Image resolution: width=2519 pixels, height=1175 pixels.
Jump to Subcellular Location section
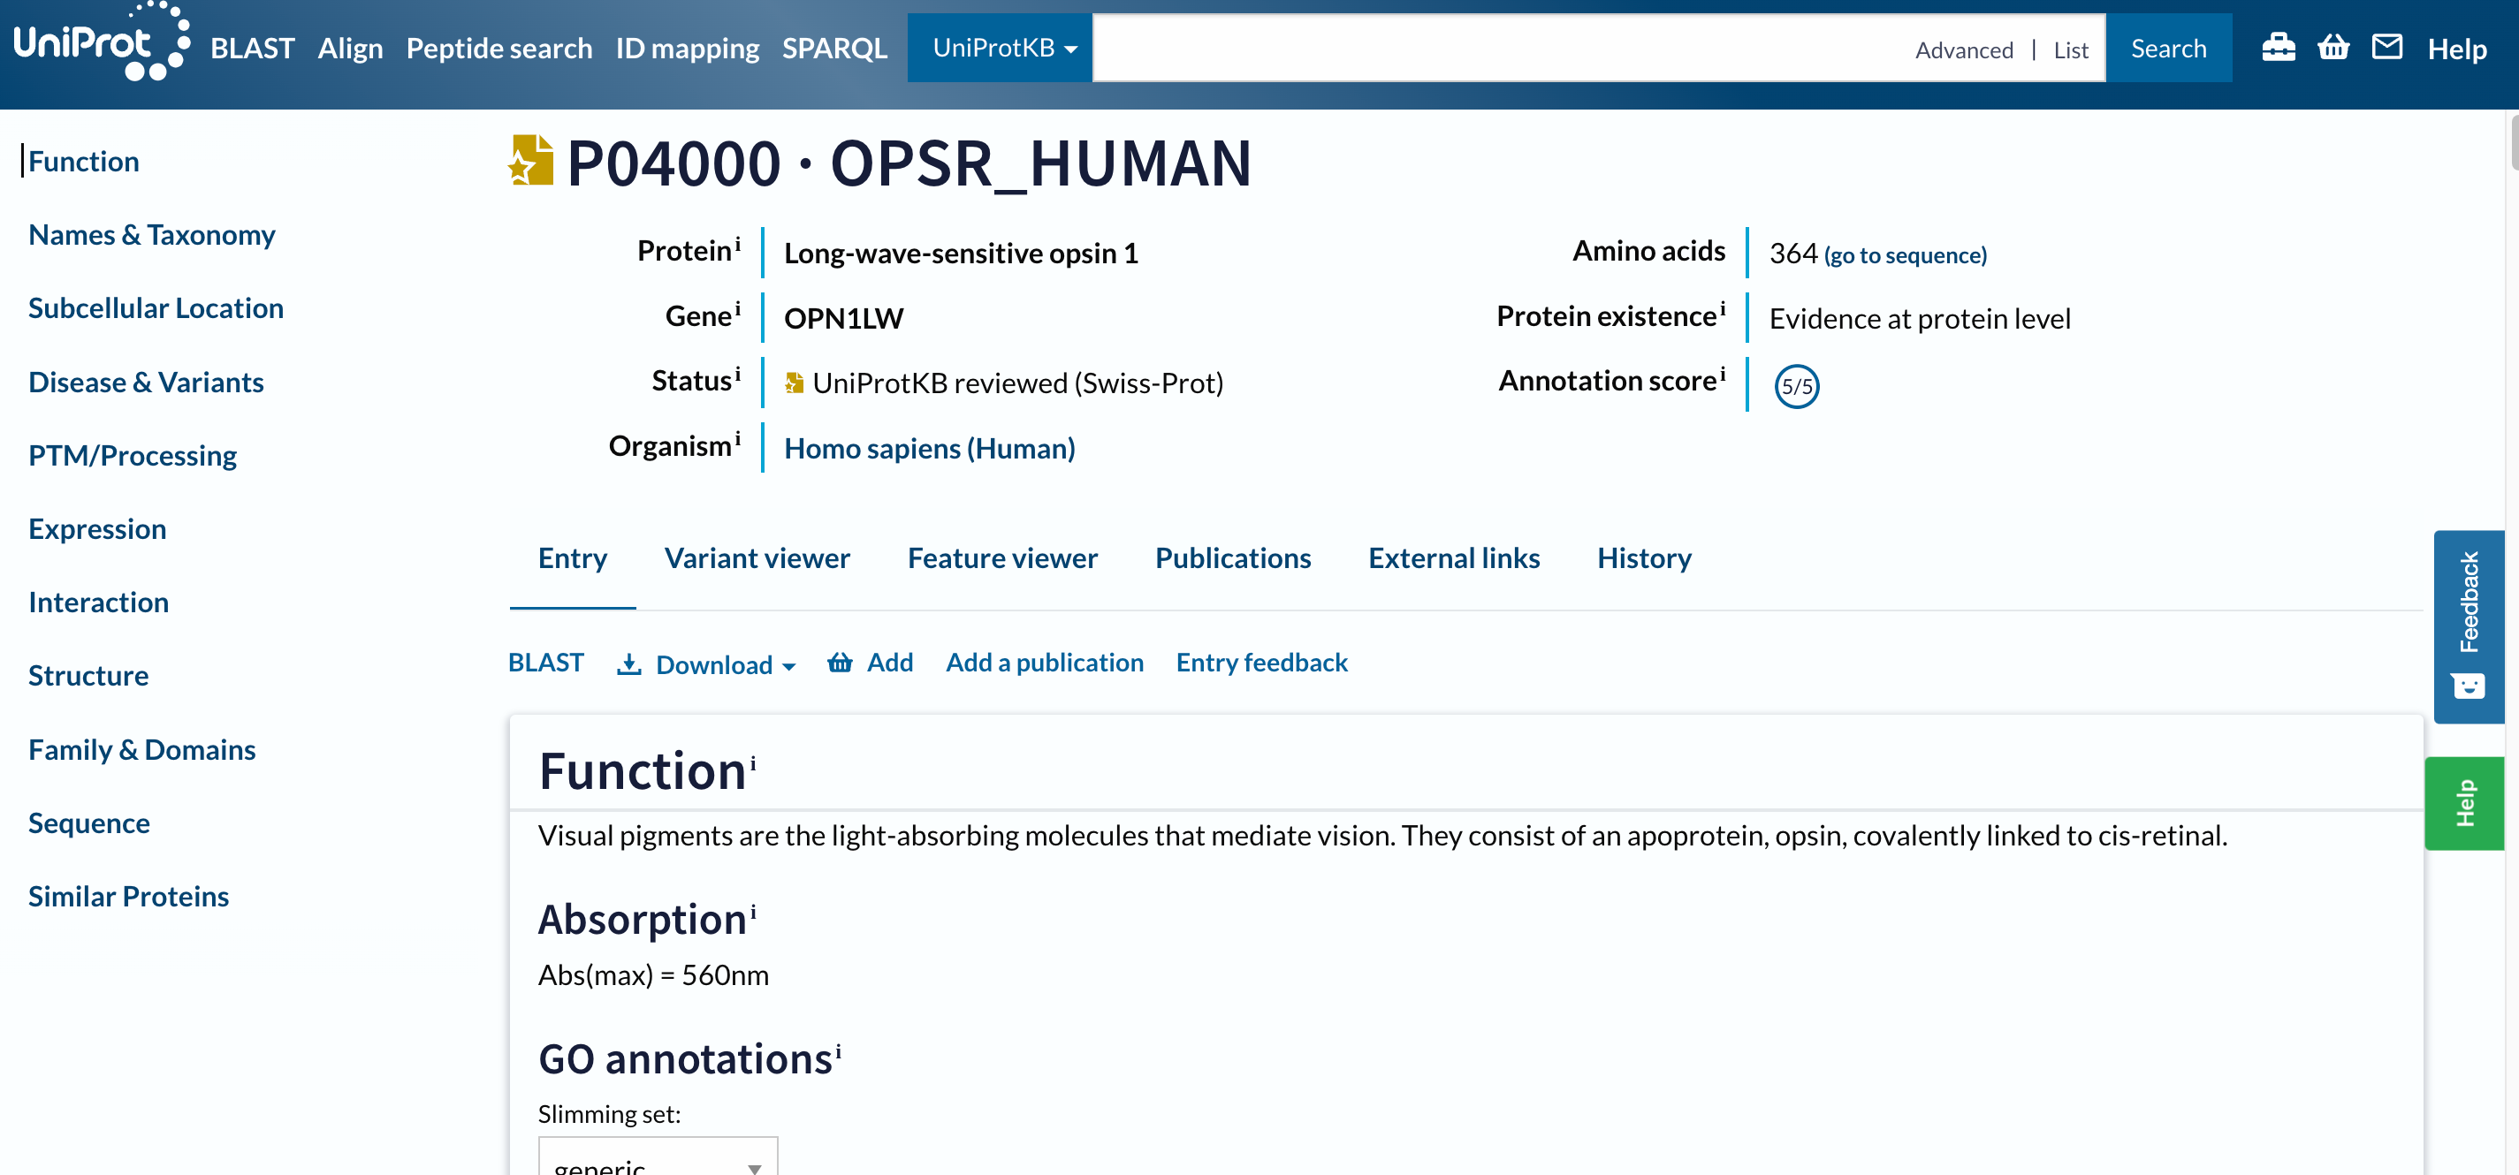pos(156,308)
